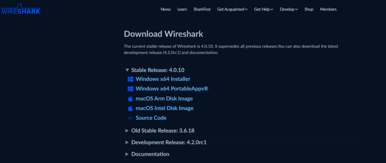Click the Windows icon beside x64 Installer
The height and width of the screenshot is (163, 386).
coord(130,79)
